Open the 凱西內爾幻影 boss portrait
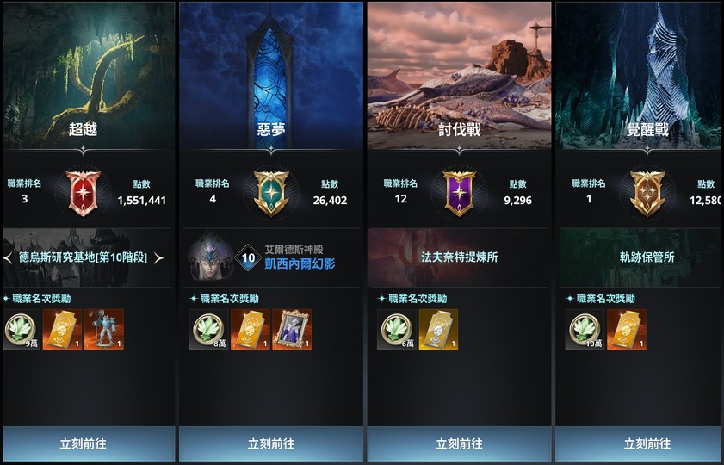This screenshot has width=724, height=465. [x=210, y=257]
